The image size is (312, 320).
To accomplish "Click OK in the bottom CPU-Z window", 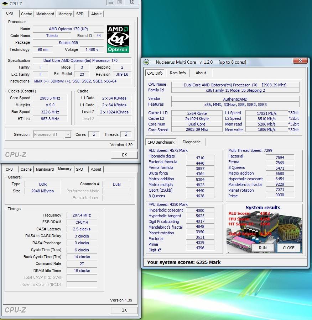I will tap(124, 310).
